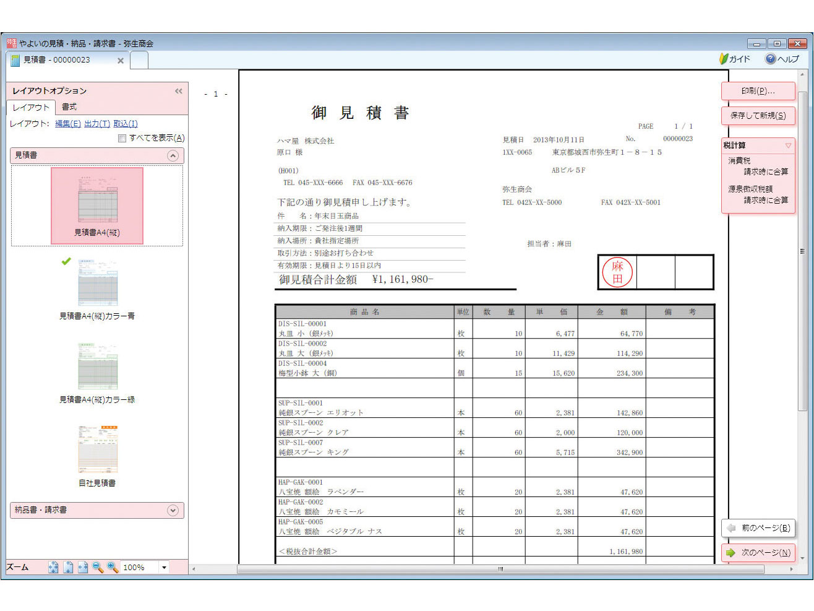Viewport: 814px width, 611px height.
Task: Click the 純銀スプーン キング item name
Action: pyautogui.click(x=314, y=453)
